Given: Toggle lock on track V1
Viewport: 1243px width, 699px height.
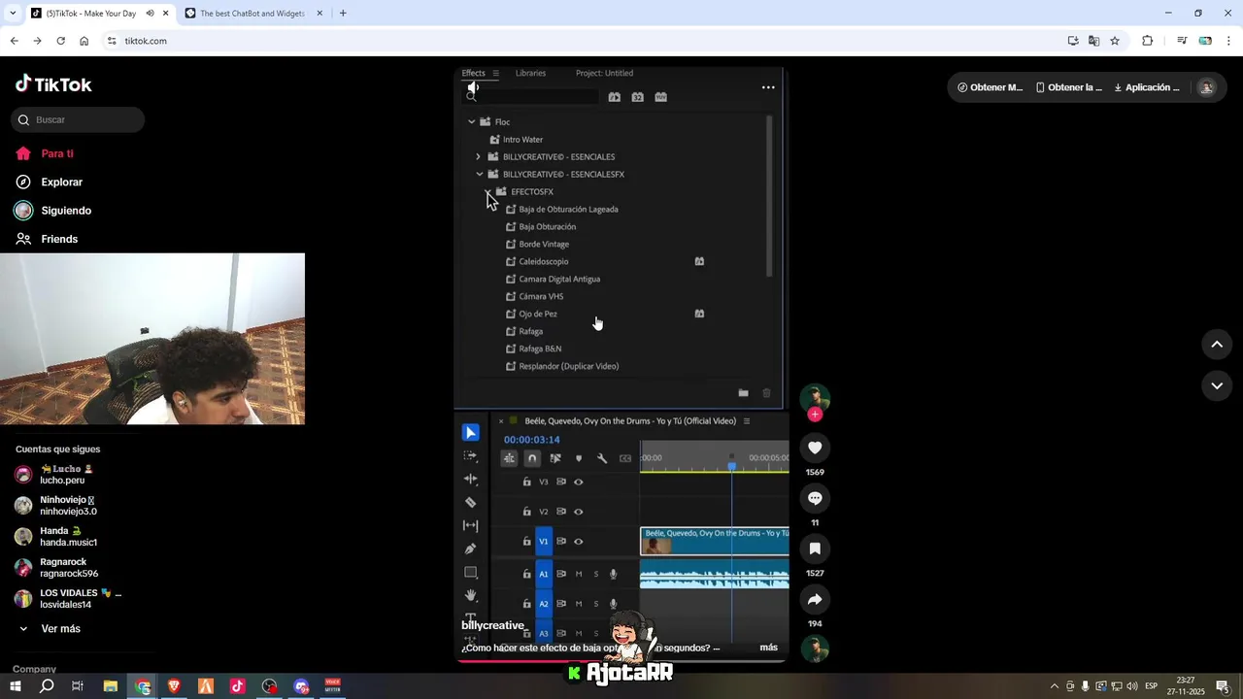Looking at the screenshot, I should click(527, 542).
